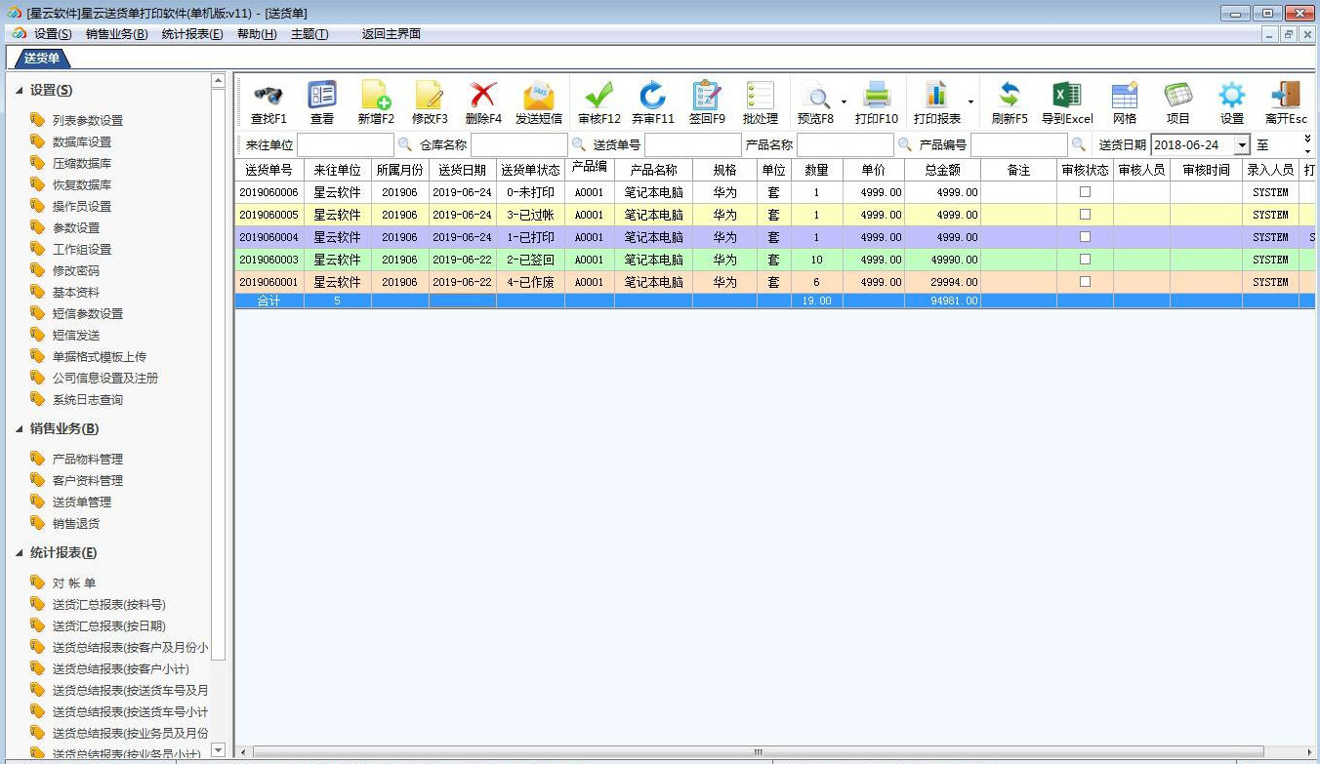Check 审核状态 box for order 2019060001

click(1085, 282)
